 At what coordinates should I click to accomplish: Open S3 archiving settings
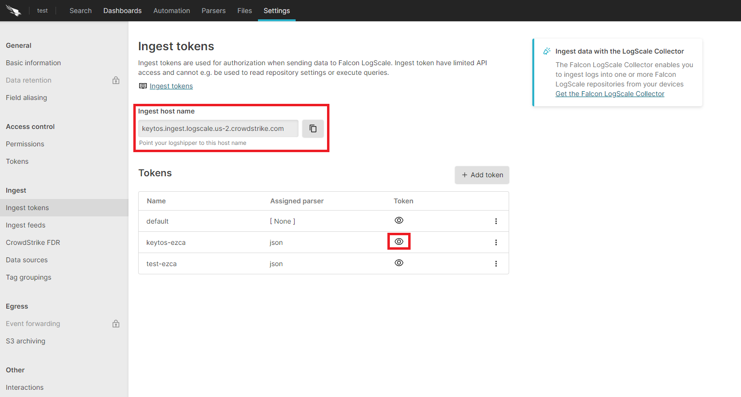(26, 341)
